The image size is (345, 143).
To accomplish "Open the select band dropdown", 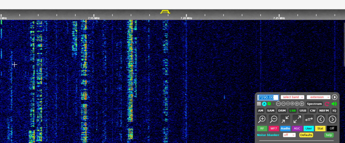I will click(x=292, y=97).
